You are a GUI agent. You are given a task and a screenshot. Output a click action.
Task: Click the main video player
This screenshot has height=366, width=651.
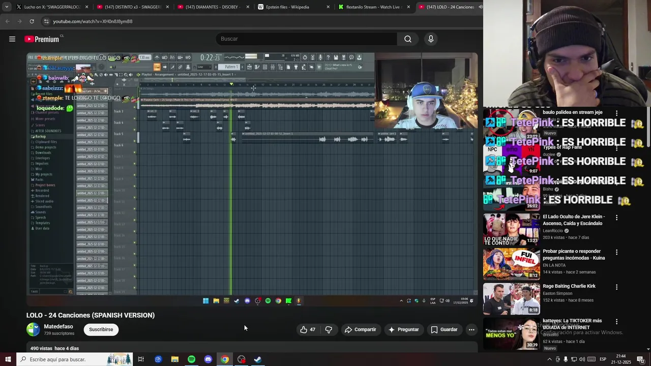click(252, 179)
